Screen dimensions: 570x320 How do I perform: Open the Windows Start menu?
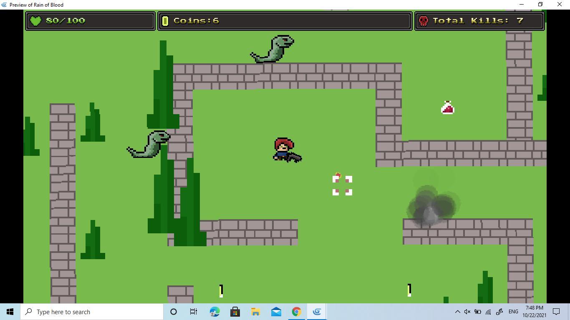pos(10,312)
